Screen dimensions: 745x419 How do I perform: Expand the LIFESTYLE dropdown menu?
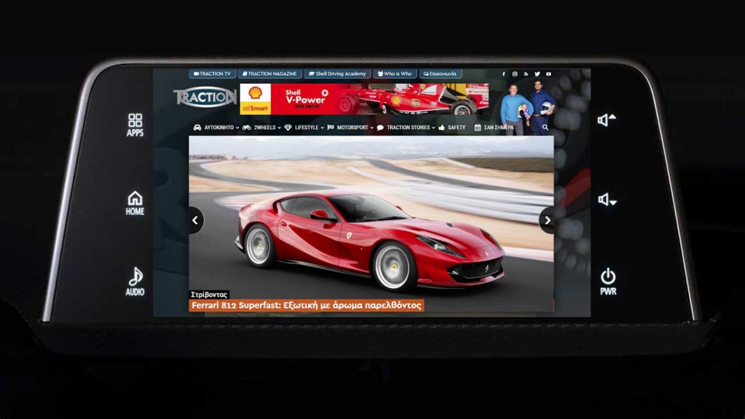click(306, 128)
